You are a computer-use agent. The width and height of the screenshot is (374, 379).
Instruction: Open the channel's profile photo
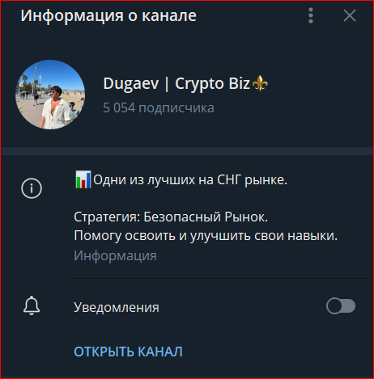pos(50,95)
